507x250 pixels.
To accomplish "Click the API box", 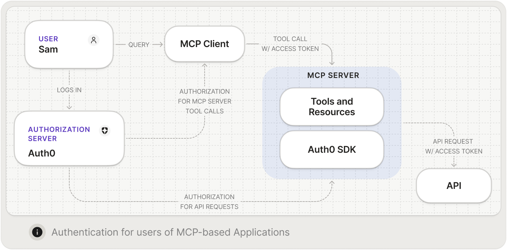I will (454, 186).
